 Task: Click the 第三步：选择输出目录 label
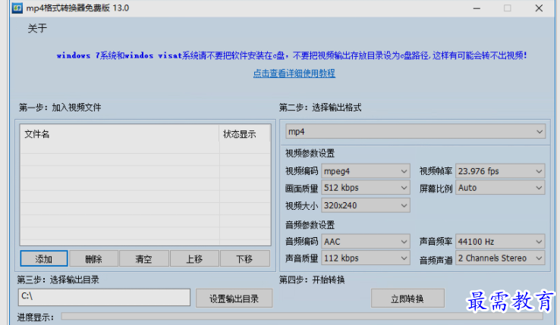[58, 280]
